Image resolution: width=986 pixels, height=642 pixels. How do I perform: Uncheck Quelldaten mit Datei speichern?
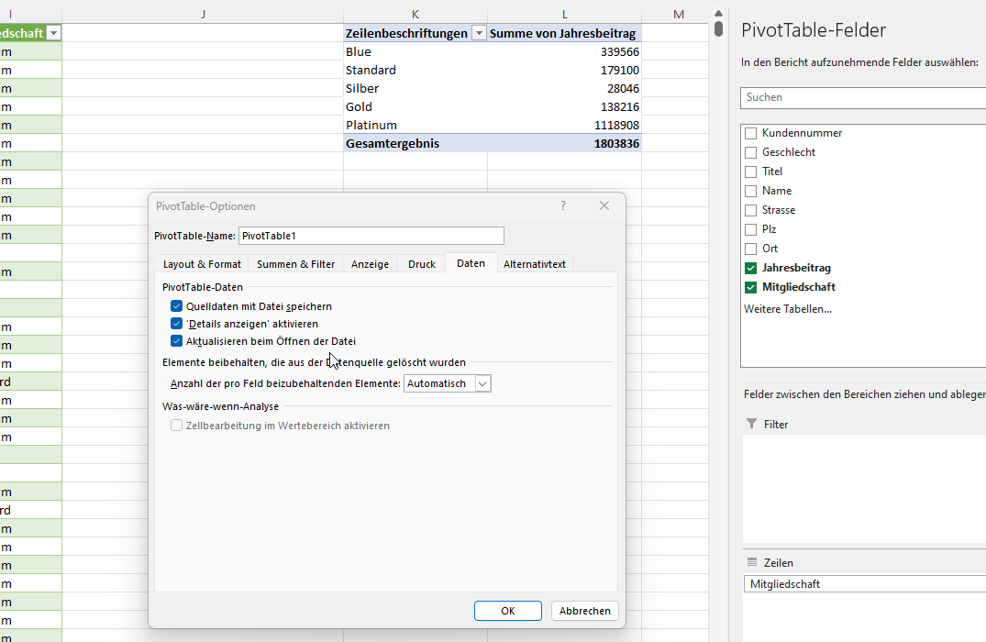point(177,306)
